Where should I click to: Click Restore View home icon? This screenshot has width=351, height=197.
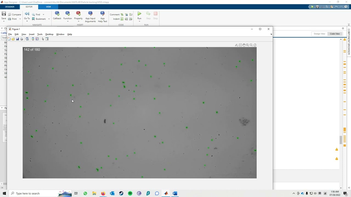(x=255, y=45)
